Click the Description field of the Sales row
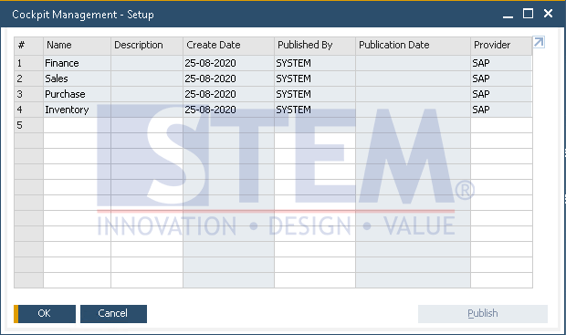This screenshot has width=566, height=335. coord(147,79)
